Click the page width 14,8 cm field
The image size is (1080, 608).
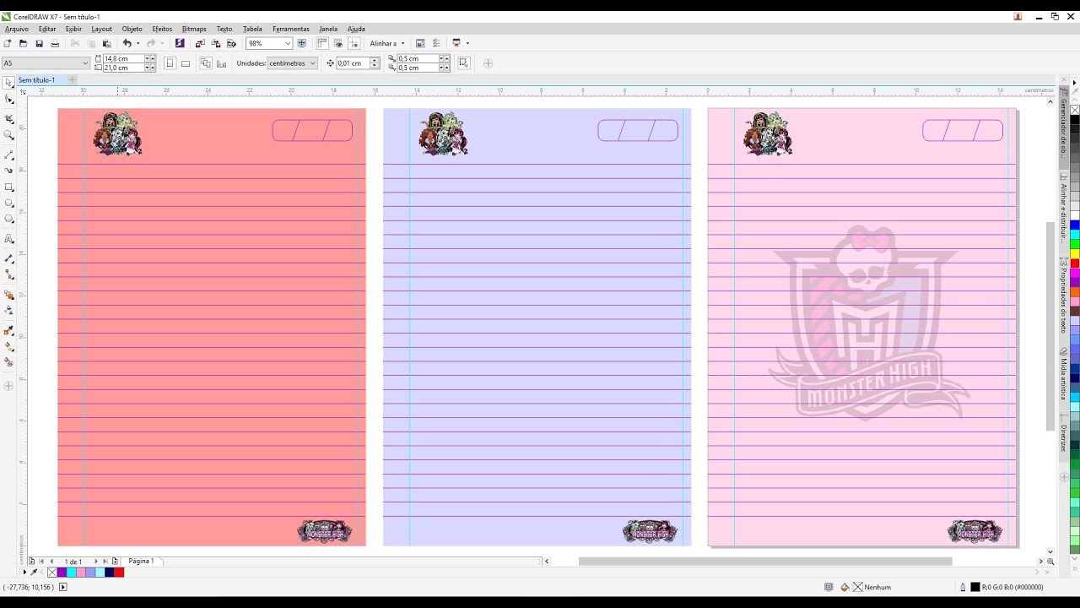(124, 58)
